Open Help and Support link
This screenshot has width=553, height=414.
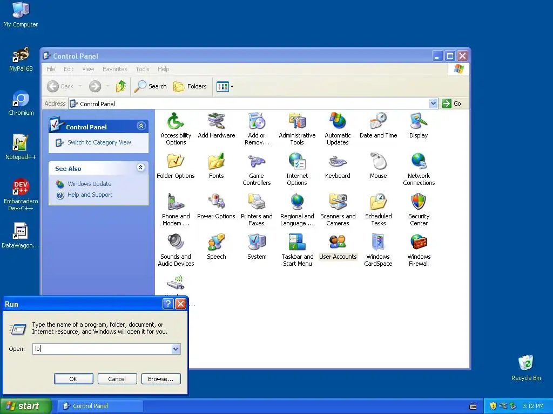(x=90, y=195)
